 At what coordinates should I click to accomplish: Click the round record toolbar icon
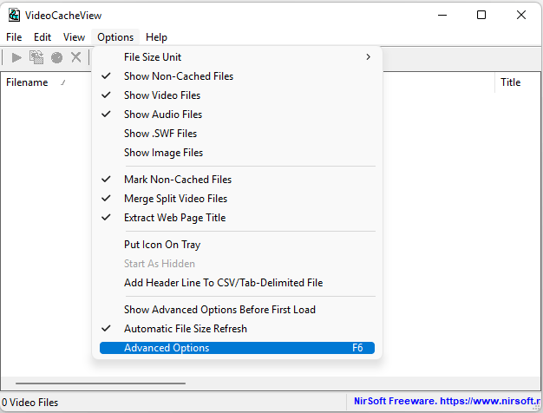[56, 57]
